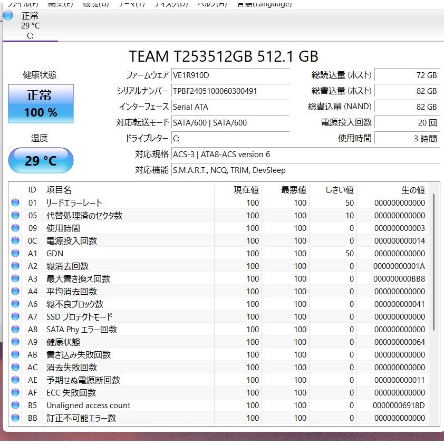Click the 健康状態 label above the health button
This screenshot has height=444, width=444.
point(40,75)
